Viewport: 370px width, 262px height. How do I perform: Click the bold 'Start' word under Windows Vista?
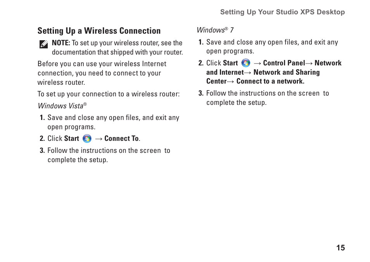[71, 139]
